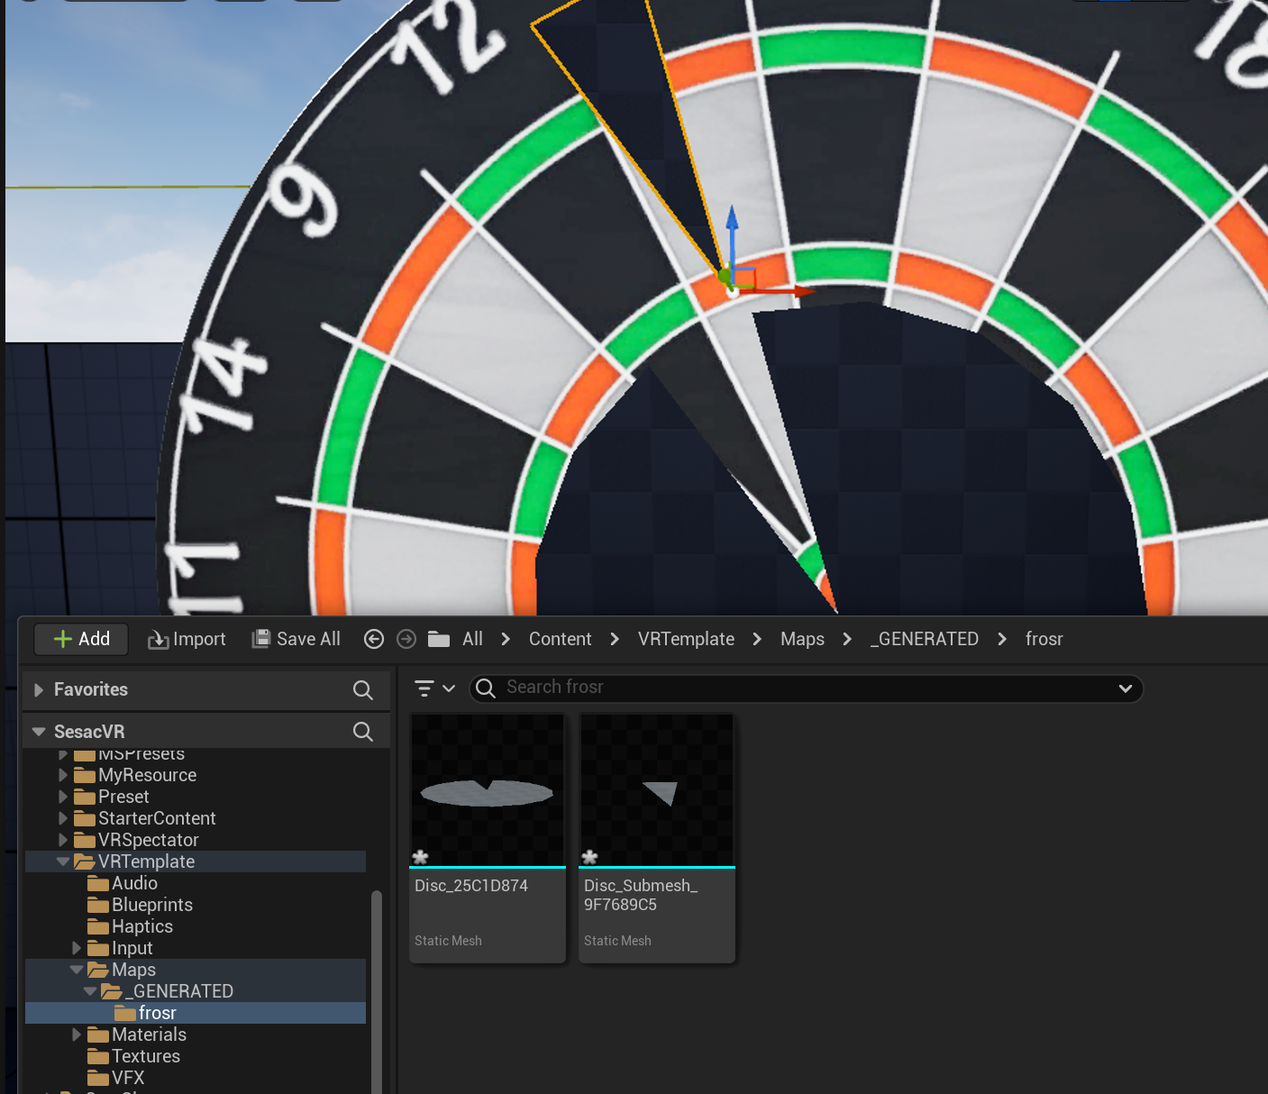Select the frosr breadcrumb

tap(1044, 639)
